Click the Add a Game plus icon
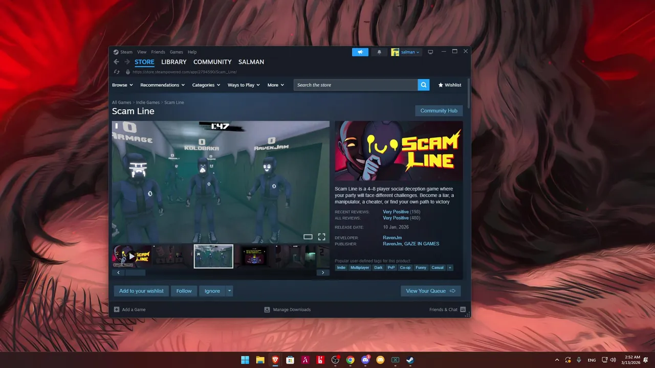 [x=117, y=309]
